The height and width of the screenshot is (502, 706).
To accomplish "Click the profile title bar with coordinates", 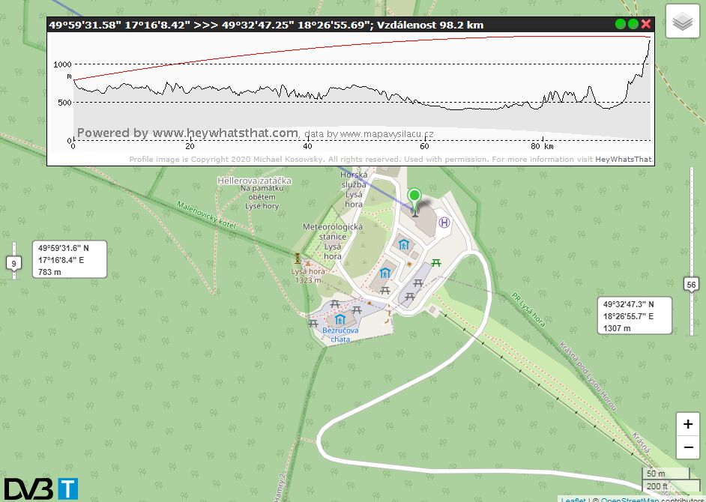I will 300,25.
